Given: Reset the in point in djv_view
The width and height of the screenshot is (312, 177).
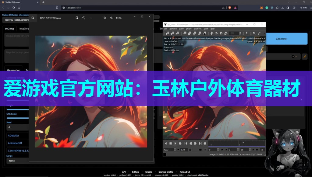Looking at the screenshot, I should [x=226, y=150].
